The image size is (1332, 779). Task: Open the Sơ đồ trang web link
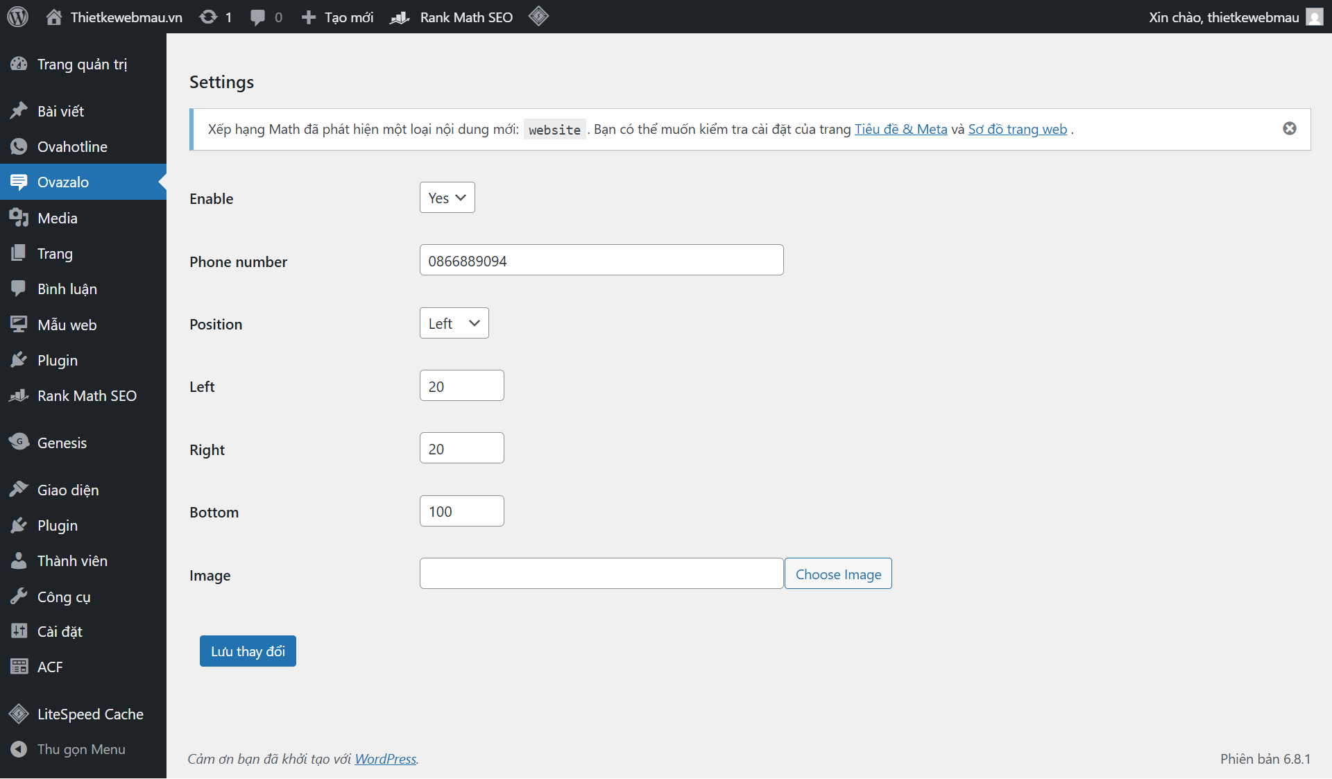(x=1017, y=129)
